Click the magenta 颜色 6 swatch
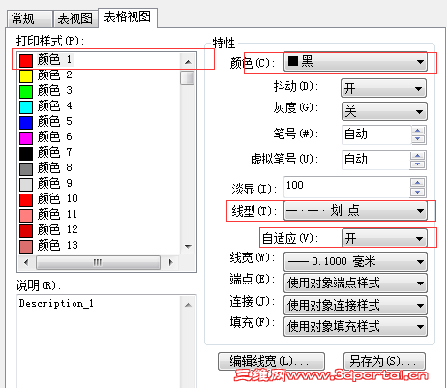The height and width of the screenshot is (388, 447). click(26, 137)
